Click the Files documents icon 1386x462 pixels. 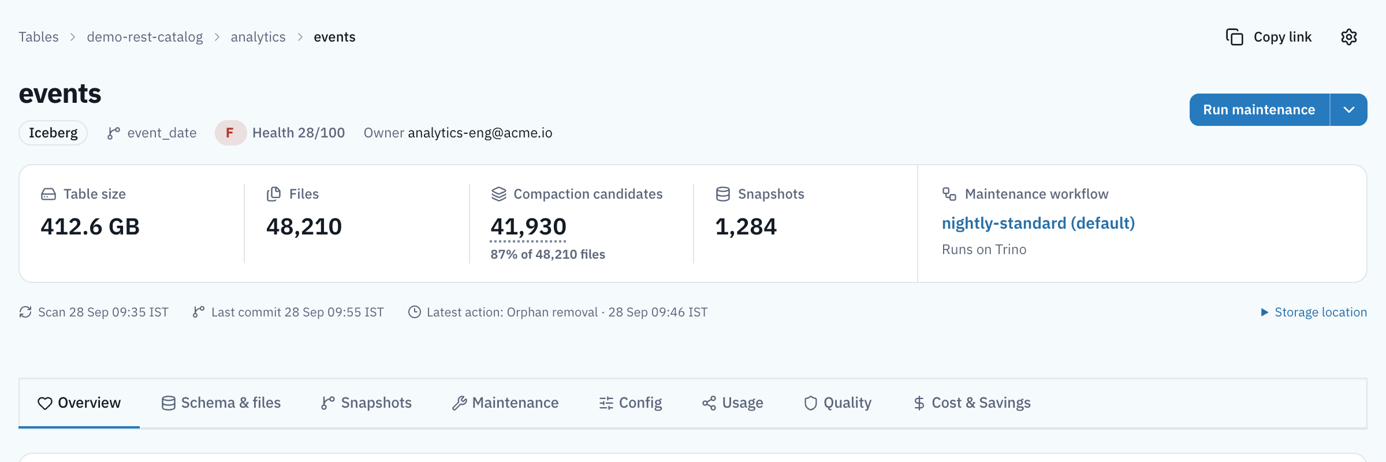tap(274, 194)
